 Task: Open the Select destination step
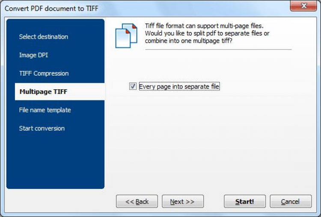pyautogui.click(x=43, y=37)
